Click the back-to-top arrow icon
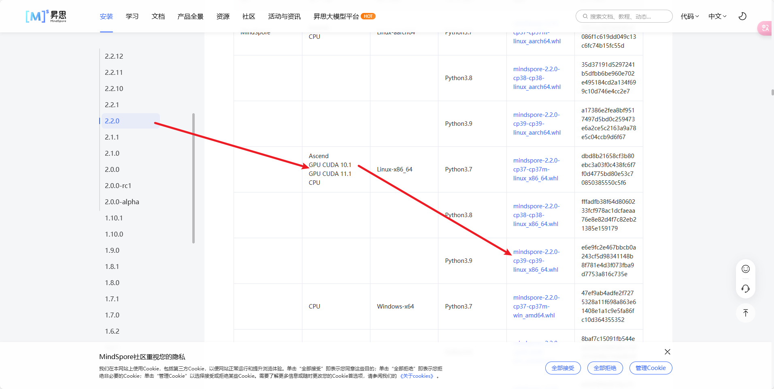The height and width of the screenshot is (389, 774). 746,313
